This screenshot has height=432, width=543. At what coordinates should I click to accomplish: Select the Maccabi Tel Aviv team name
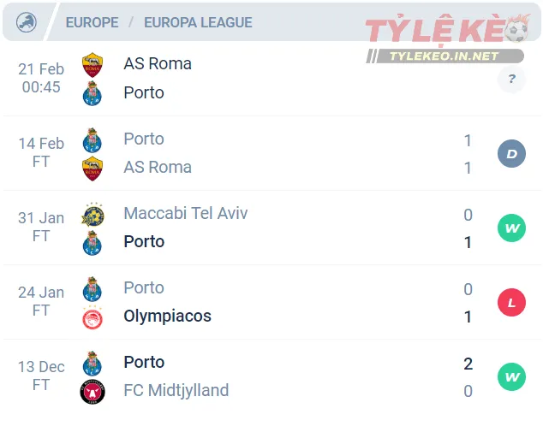tap(185, 213)
